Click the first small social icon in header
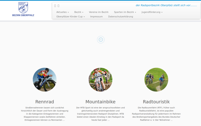Screen dimensions: 201x126 (55, 6)
